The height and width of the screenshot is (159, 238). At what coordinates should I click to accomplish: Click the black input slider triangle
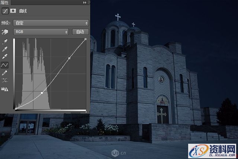[15, 111]
